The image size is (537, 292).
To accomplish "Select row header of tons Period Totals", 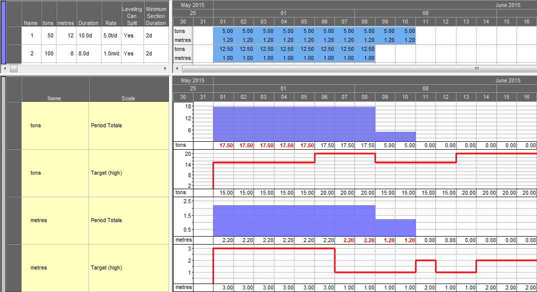I will coord(14,125).
